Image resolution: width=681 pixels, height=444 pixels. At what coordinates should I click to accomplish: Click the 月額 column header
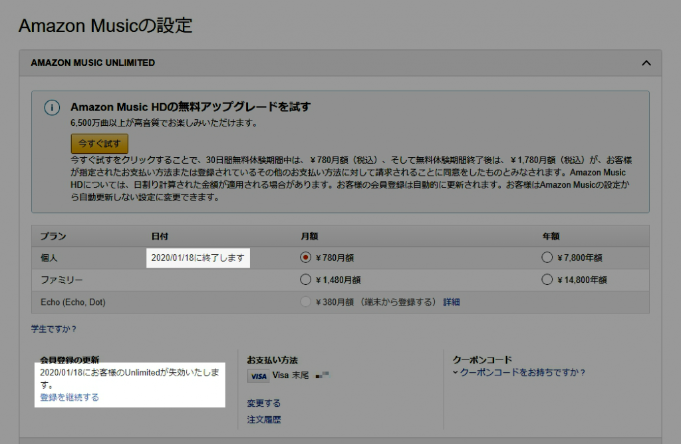[x=309, y=236]
